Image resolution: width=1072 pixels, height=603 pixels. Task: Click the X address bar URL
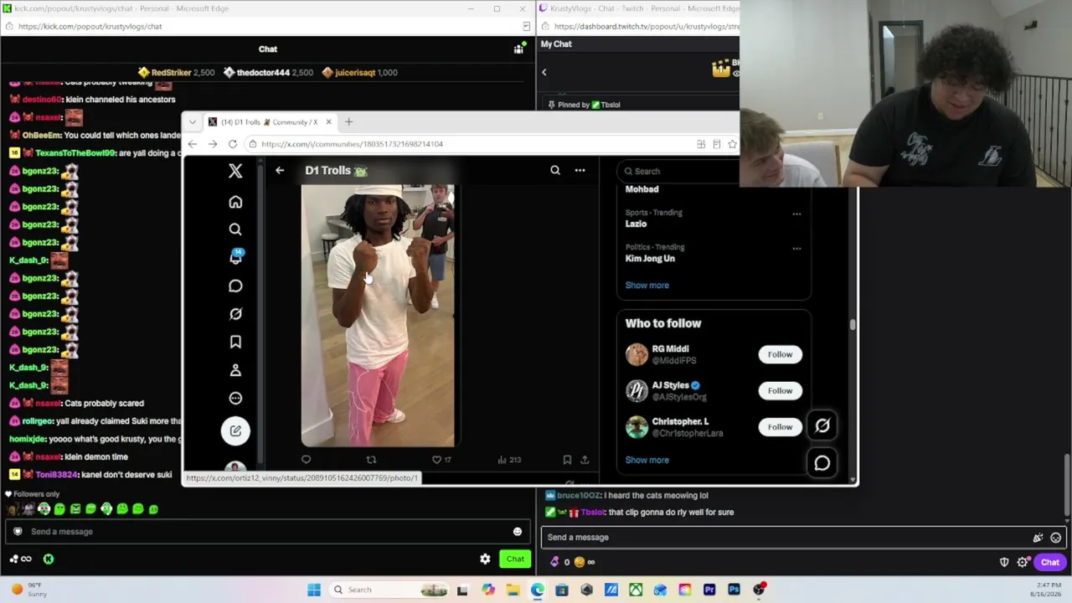[352, 144]
